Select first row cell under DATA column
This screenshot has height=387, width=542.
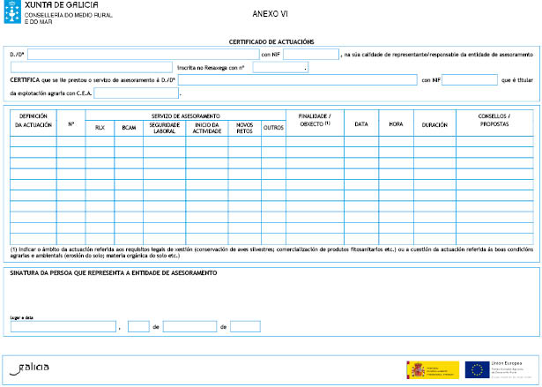[x=360, y=141]
